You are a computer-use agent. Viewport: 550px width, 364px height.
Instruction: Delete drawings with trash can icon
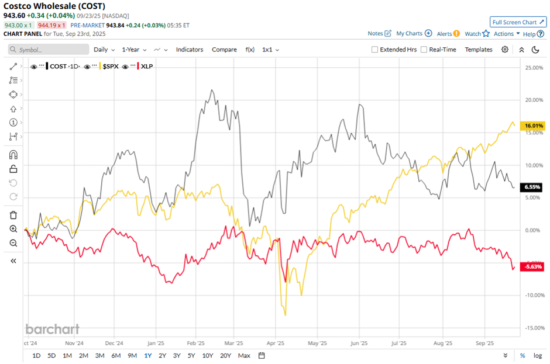[x=13, y=215]
